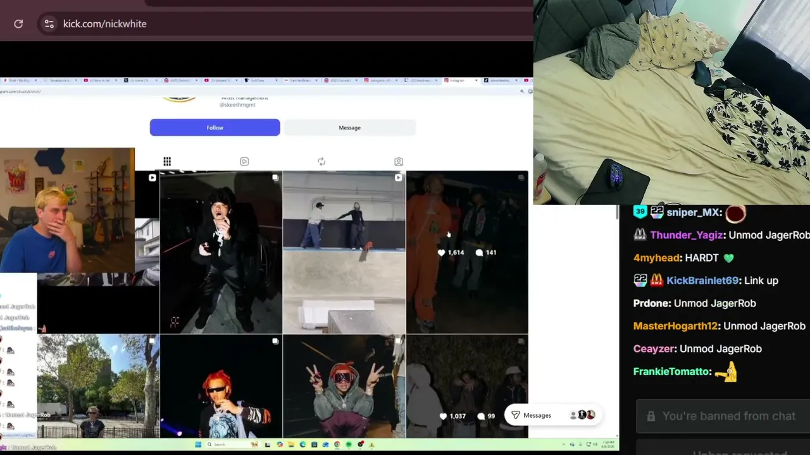Open Spotify from the taskbar
The height and width of the screenshot is (455, 810).
[x=348, y=445]
